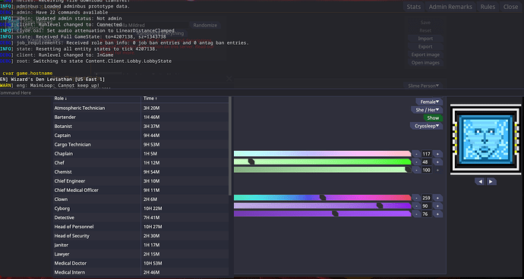Open the Rules tab
Image resolution: width=524 pixels, height=279 pixels.
coord(488,7)
